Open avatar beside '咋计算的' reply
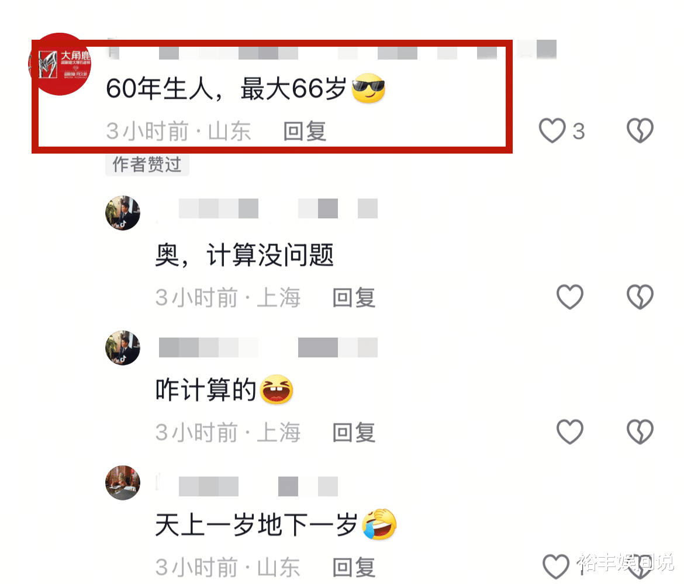 point(123,348)
